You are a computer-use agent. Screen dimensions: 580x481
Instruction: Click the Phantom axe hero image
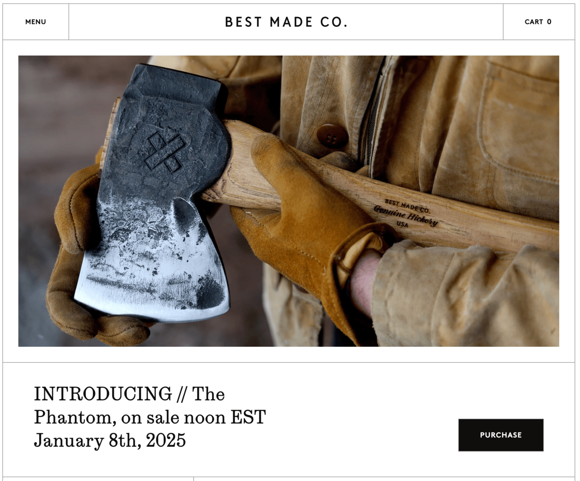pyautogui.click(x=289, y=201)
